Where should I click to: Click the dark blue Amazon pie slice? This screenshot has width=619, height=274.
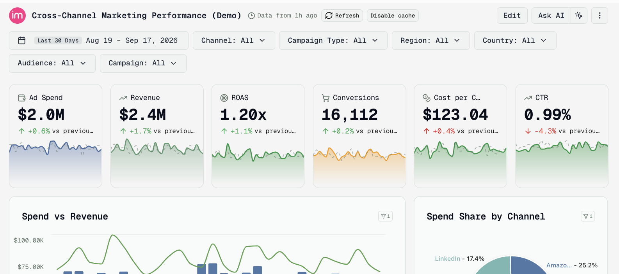click(527, 266)
